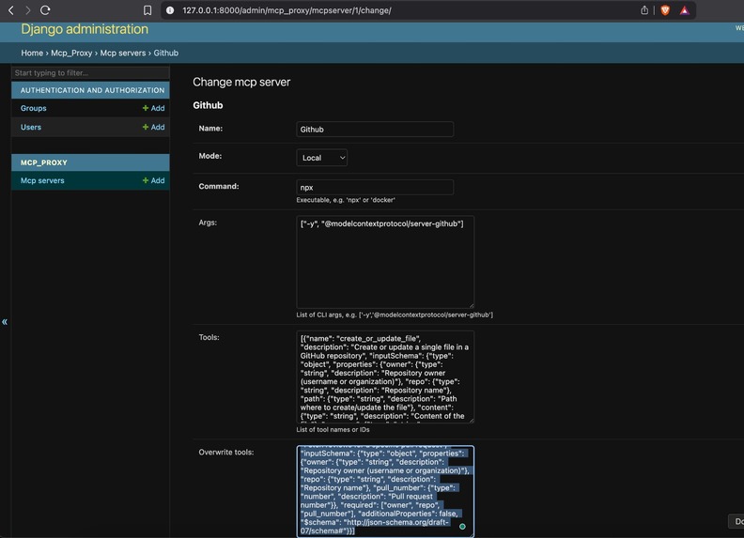Click green status dot in Overwrite tools field

(462, 526)
